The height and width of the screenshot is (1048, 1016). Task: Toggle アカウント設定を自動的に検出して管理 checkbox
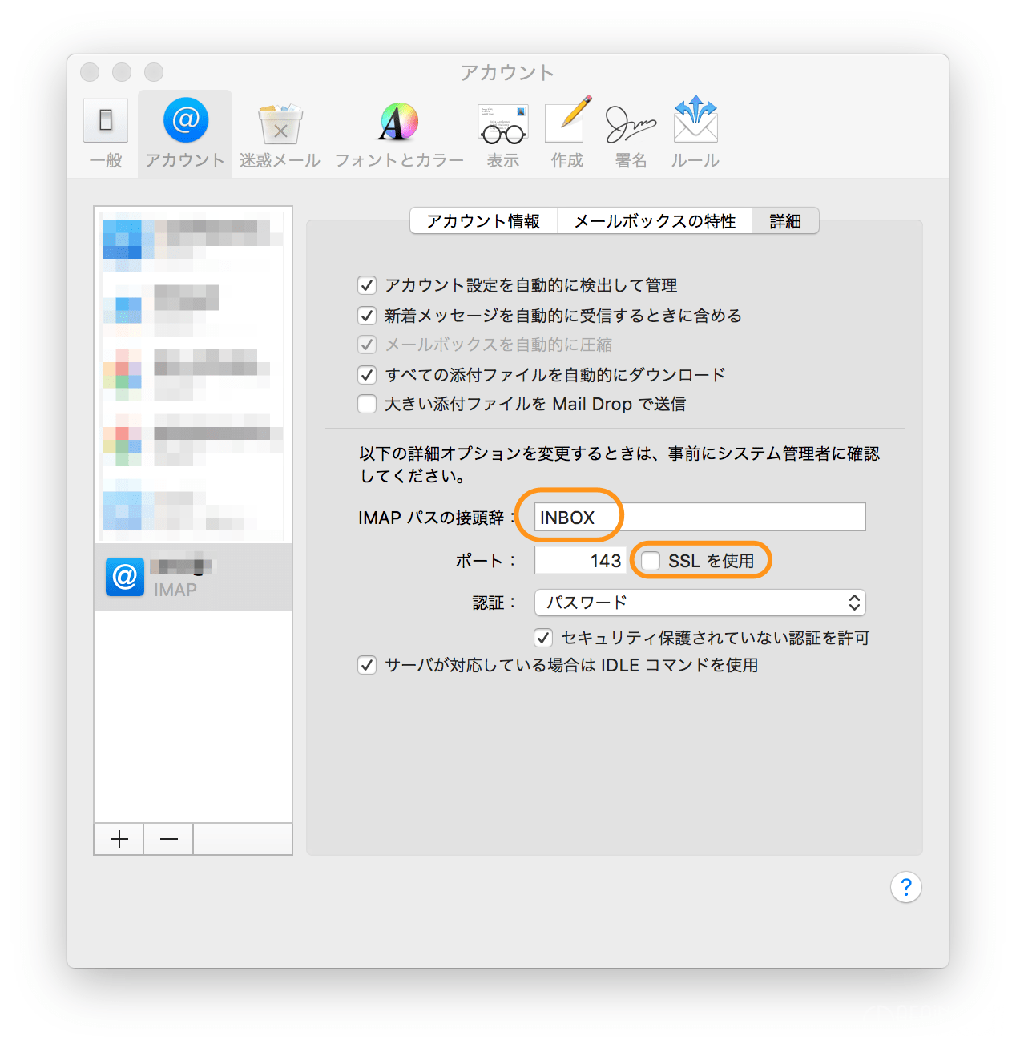pyautogui.click(x=367, y=285)
